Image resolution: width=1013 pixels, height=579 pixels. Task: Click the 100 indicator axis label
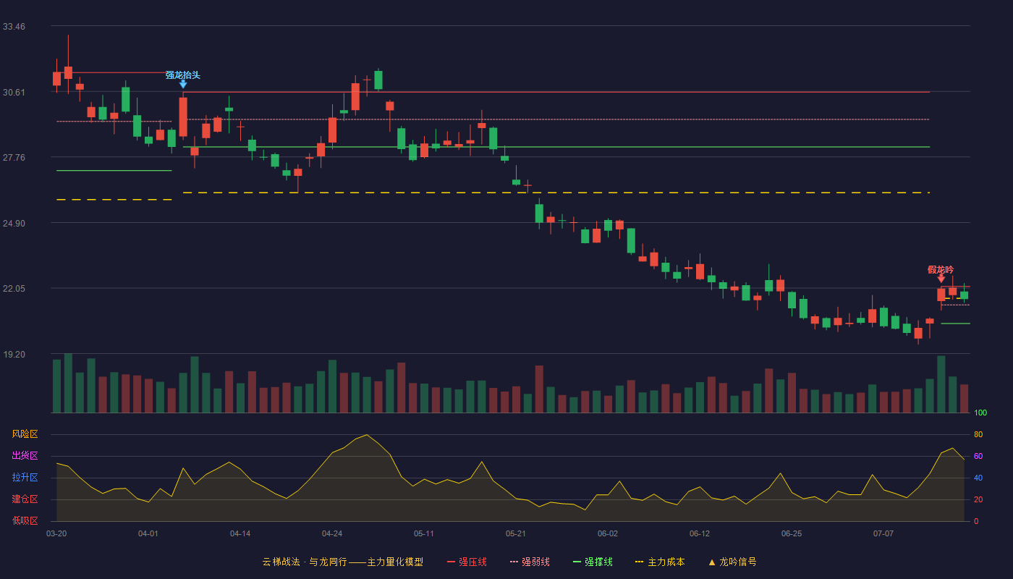[980, 413]
